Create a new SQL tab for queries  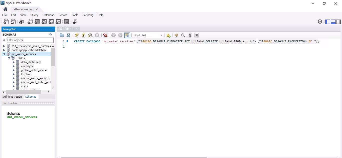coord(6,22)
